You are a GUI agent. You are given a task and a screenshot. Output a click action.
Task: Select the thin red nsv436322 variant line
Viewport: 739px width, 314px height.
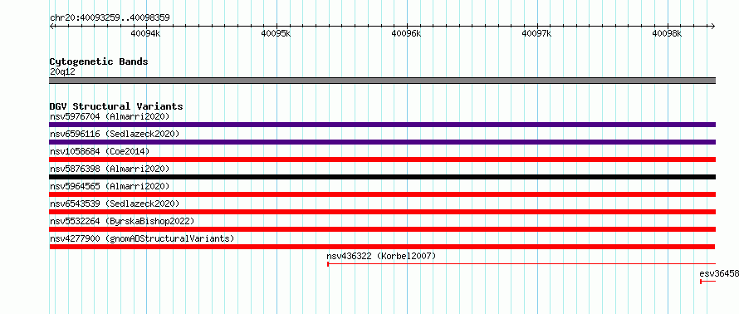click(x=521, y=264)
